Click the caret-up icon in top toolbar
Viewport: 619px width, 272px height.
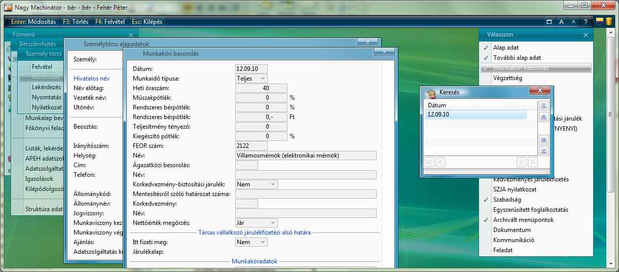pyautogui.click(x=573, y=22)
